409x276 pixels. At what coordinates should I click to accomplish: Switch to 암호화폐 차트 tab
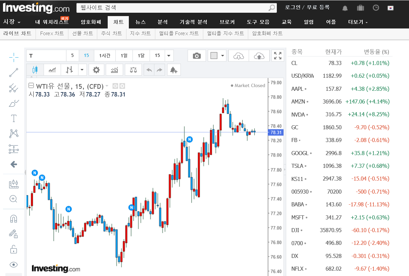pyautogui.click(x=267, y=33)
